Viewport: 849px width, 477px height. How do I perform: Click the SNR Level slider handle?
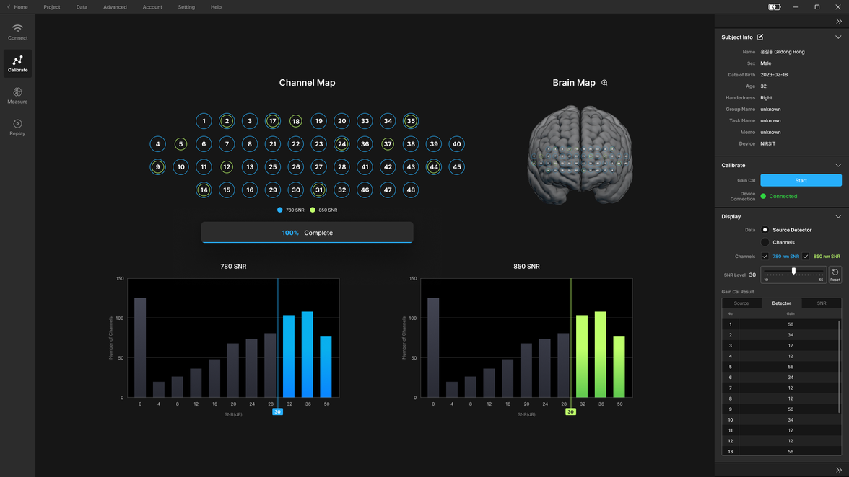tap(794, 271)
